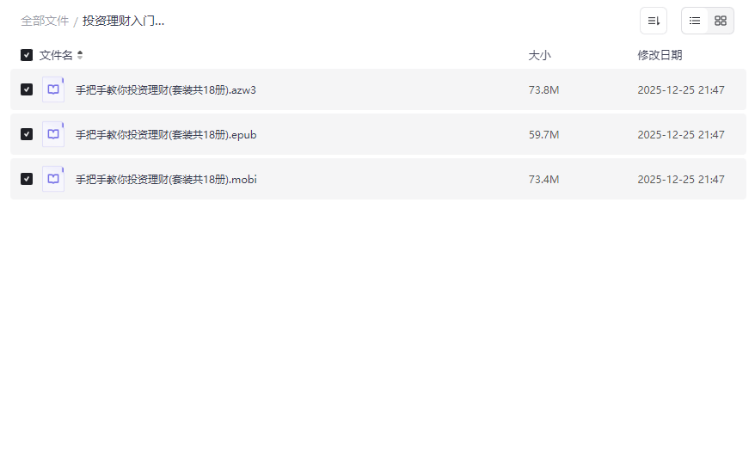This screenshot has height=473, width=755.
Task: Click the 修改日期 column header
Action: click(x=660, y=55)
